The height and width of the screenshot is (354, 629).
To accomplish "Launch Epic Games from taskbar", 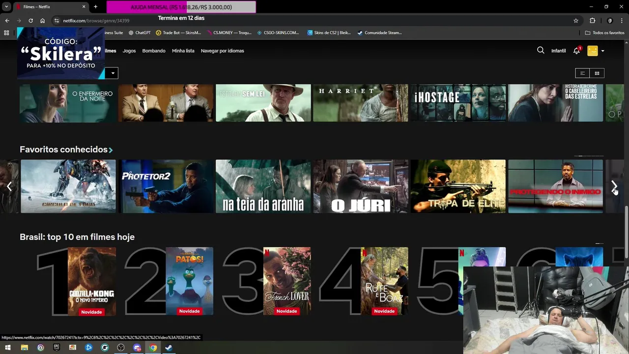I will [x=57, y=348].
